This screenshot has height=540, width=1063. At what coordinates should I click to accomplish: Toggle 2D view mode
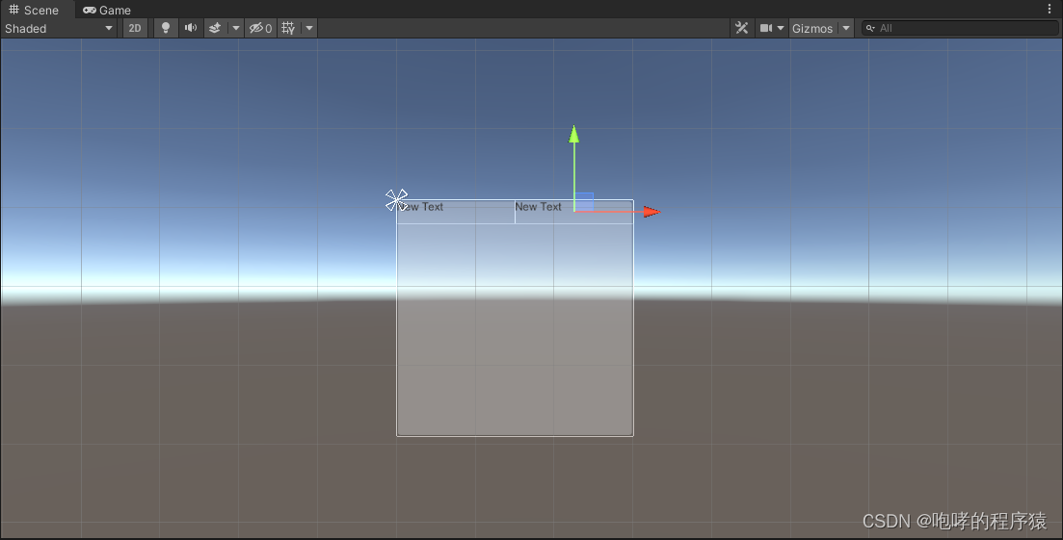point(135,28)
